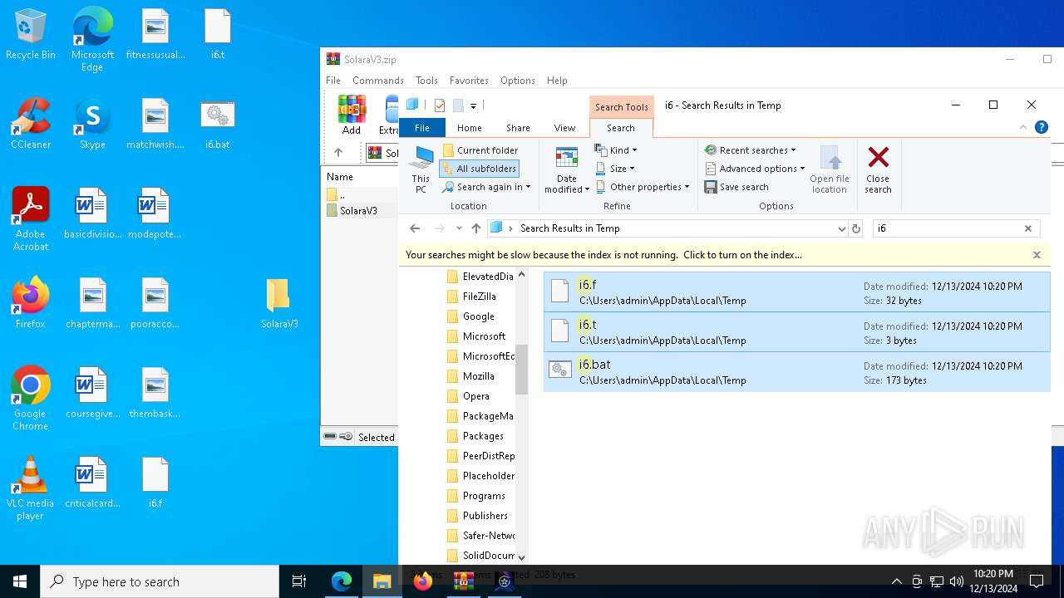Select the basicdivisio Word document on the desktop
The width and height of the screenshot is (1064, 598).
[x=92, y=213]
